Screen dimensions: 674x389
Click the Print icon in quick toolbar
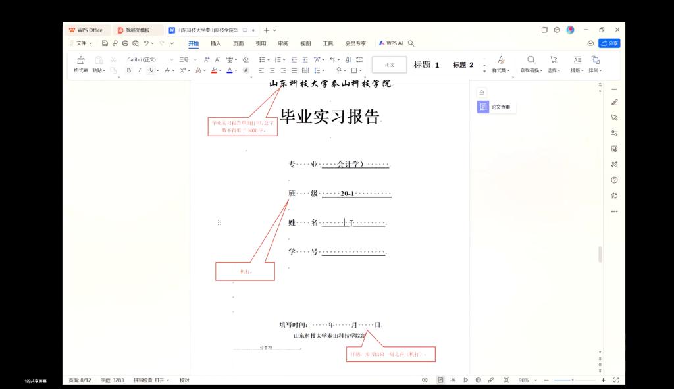(x=125, y=43)
